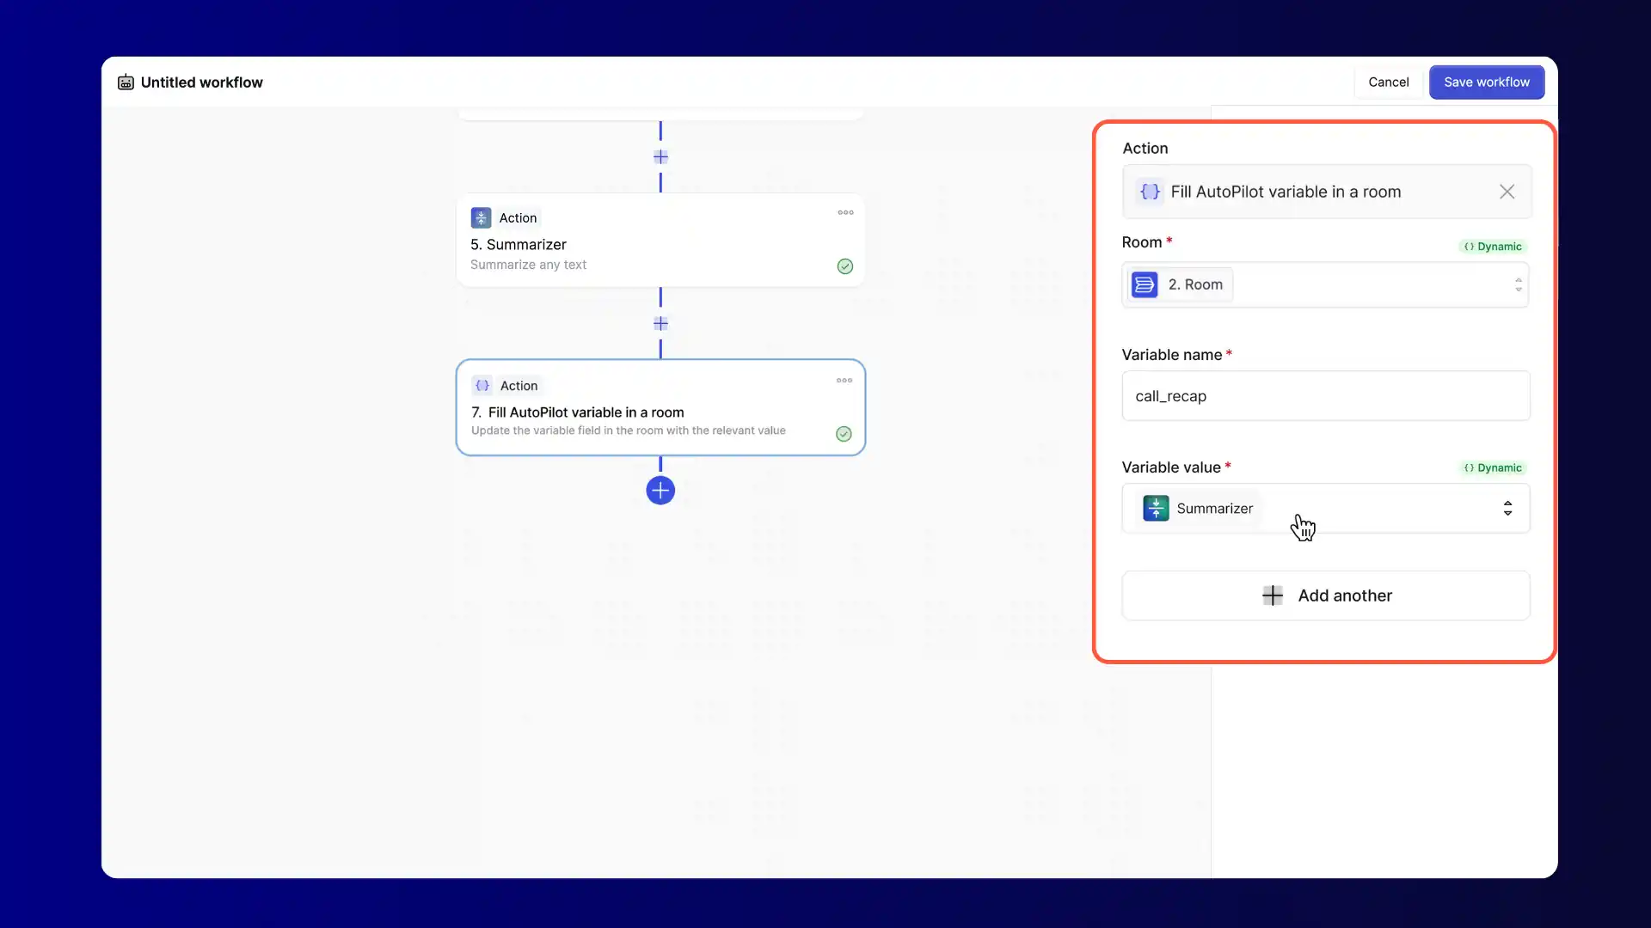Toggle Dynamic mode for Room field
Screen dimensions: 1651x928
click(1493, 247)
